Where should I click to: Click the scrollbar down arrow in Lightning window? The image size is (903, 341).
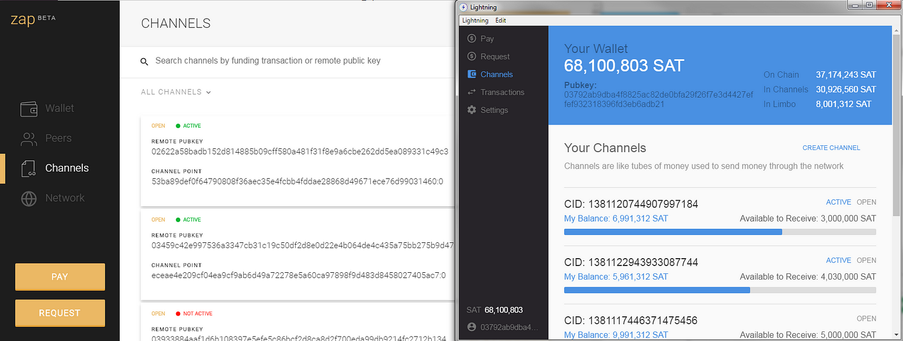pos(896,335)
